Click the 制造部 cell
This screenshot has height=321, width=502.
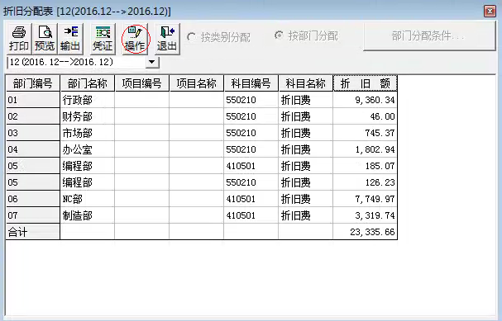click(x=87, y=215)
